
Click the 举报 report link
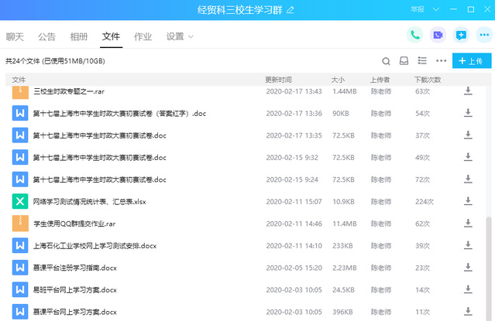tap(417, 9)
